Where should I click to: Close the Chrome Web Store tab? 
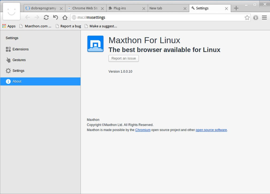click(x=102, y=9)
